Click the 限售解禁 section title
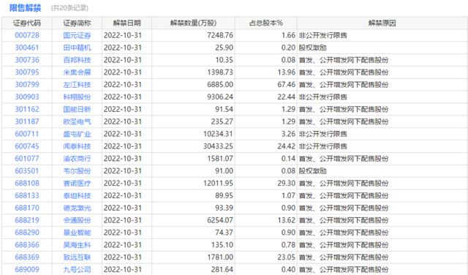The height and width of the screenshot is (275, 468). click(25, 8)
